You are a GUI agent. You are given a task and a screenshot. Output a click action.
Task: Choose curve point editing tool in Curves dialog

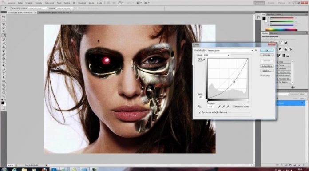click(x=200, y=60)
